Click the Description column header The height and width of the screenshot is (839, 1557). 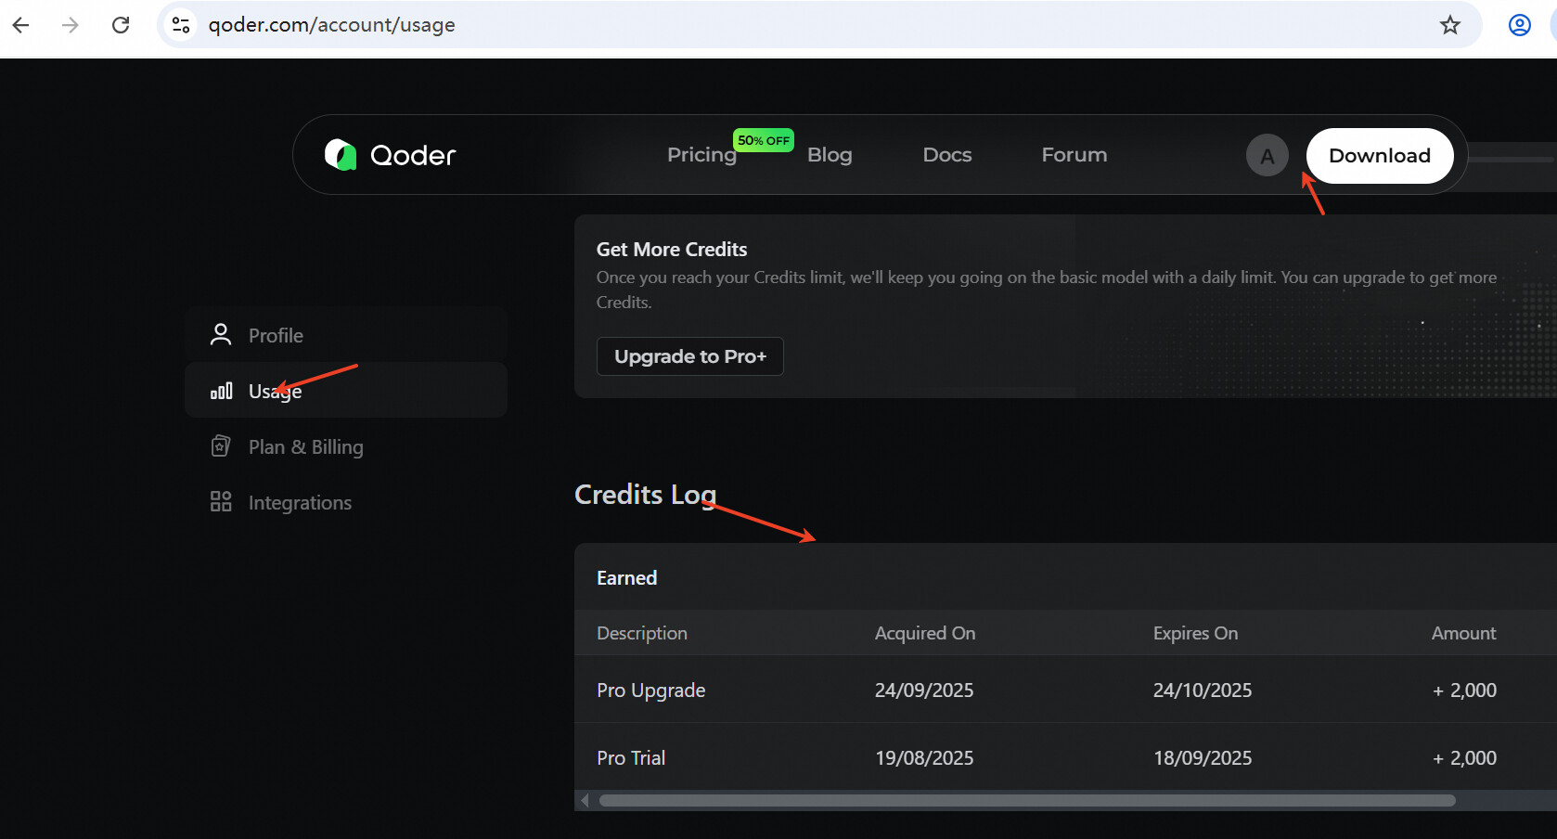(642, 633)
